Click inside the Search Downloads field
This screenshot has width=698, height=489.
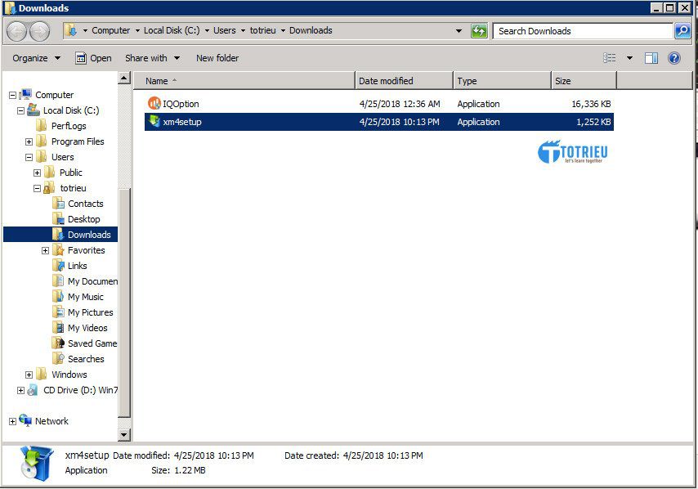tap(572, 30)
